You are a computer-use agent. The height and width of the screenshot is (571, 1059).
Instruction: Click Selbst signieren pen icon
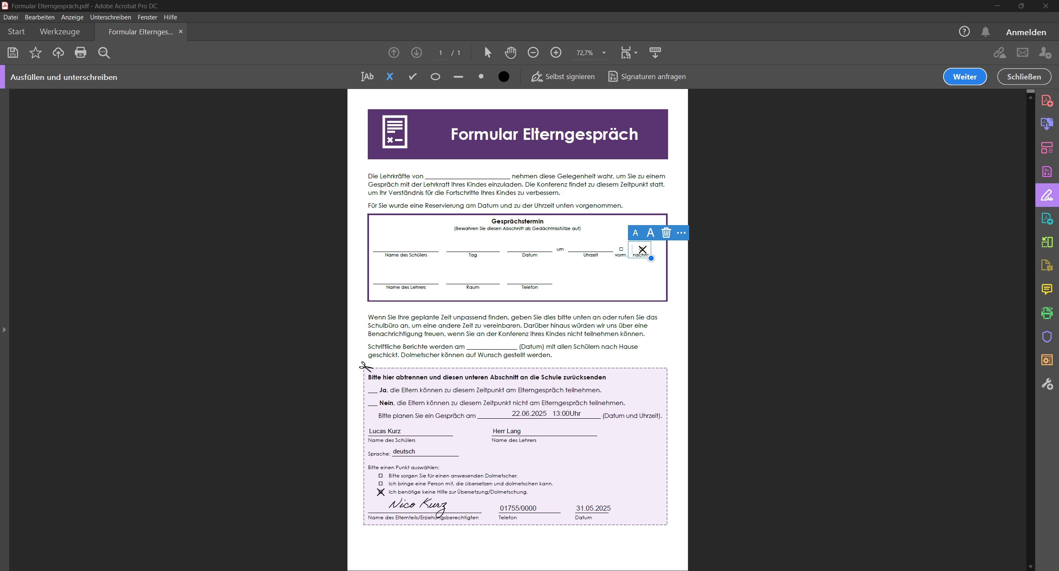click(537, 77)
